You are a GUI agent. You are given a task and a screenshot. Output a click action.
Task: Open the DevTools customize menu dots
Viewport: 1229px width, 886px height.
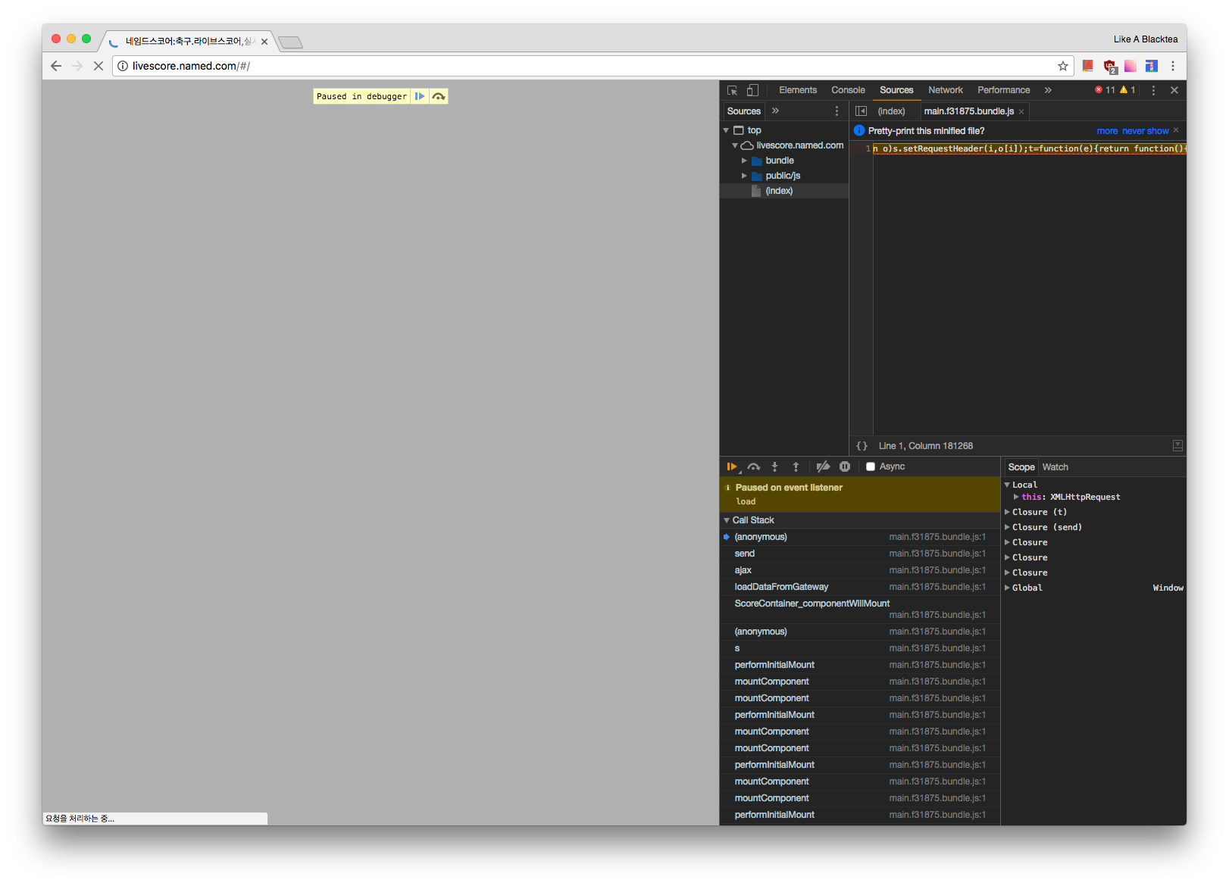point(1153,90)
